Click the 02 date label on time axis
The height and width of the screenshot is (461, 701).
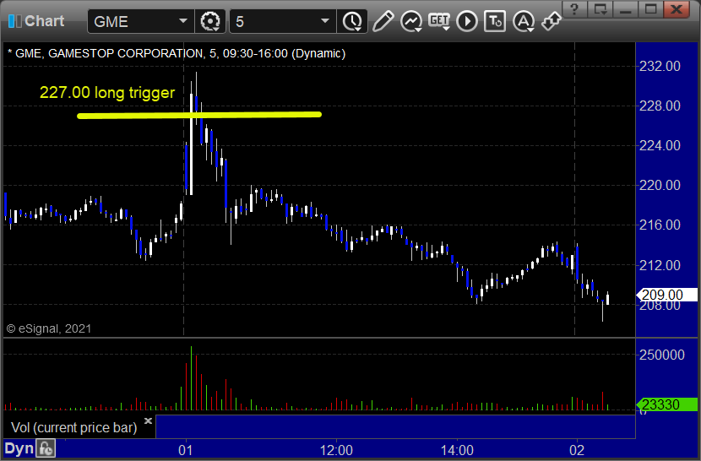click(577, 450)
